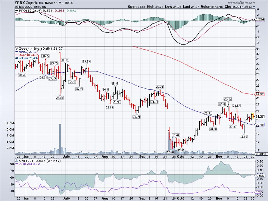Click the 30.10 price label

click(65, 60)
